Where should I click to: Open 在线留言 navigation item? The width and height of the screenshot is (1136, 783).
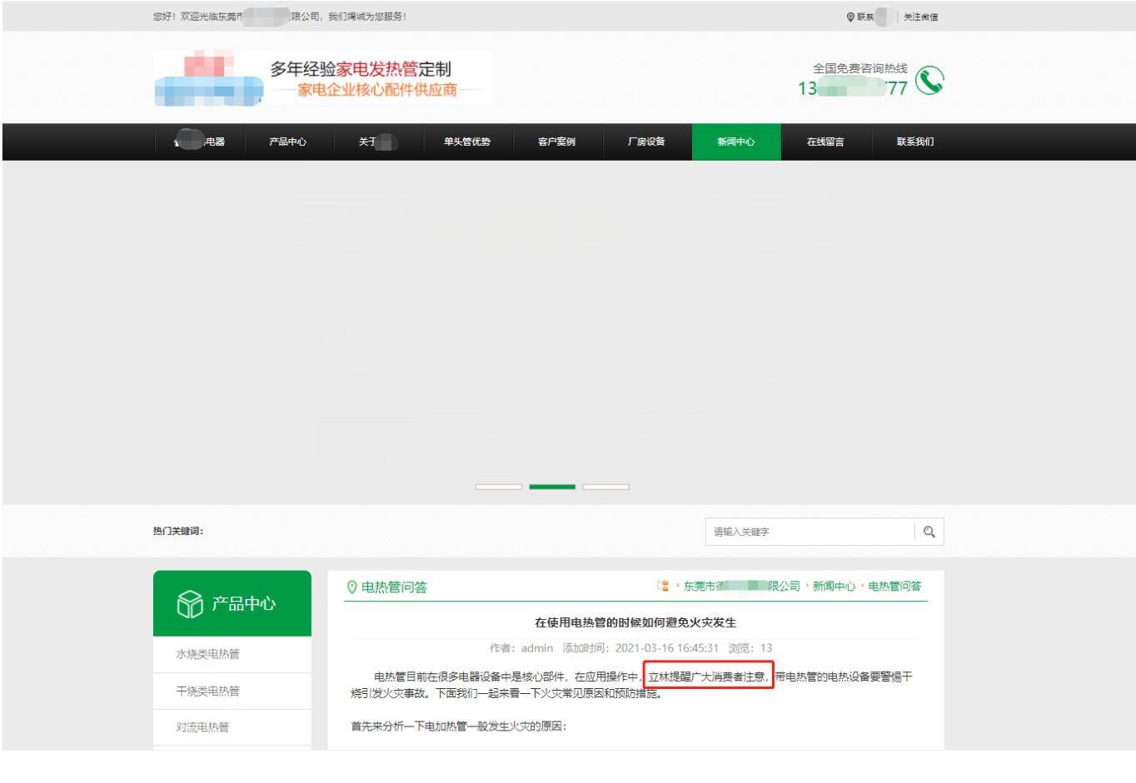pyautogui.click(x=825, y=141)
